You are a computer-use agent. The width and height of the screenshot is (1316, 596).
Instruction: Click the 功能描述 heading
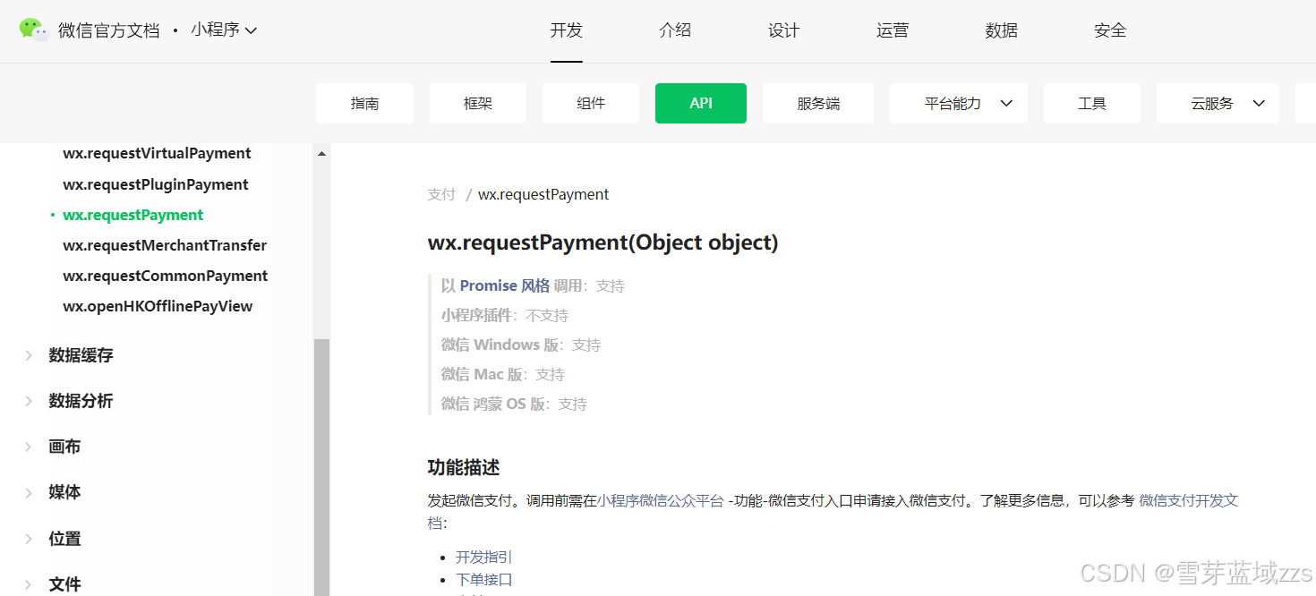pyautogui.click(x=464, y=467)
